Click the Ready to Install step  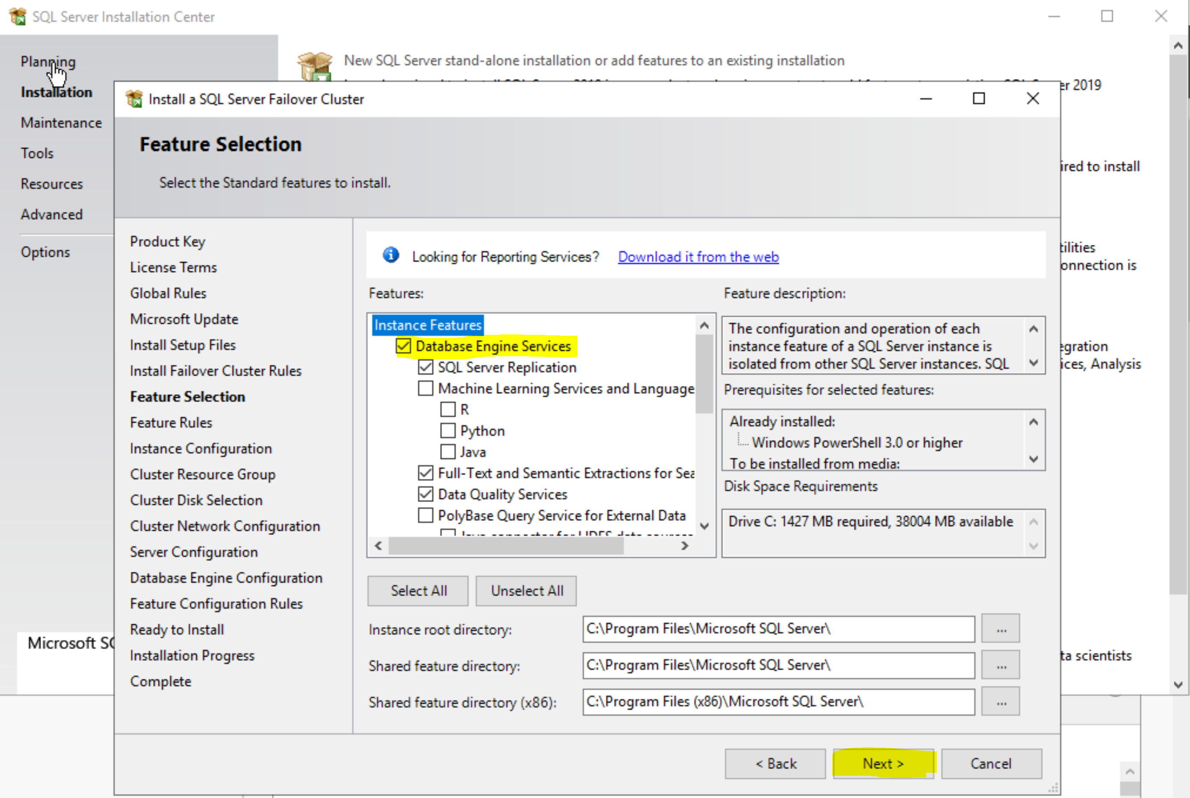tap(177, 630)
